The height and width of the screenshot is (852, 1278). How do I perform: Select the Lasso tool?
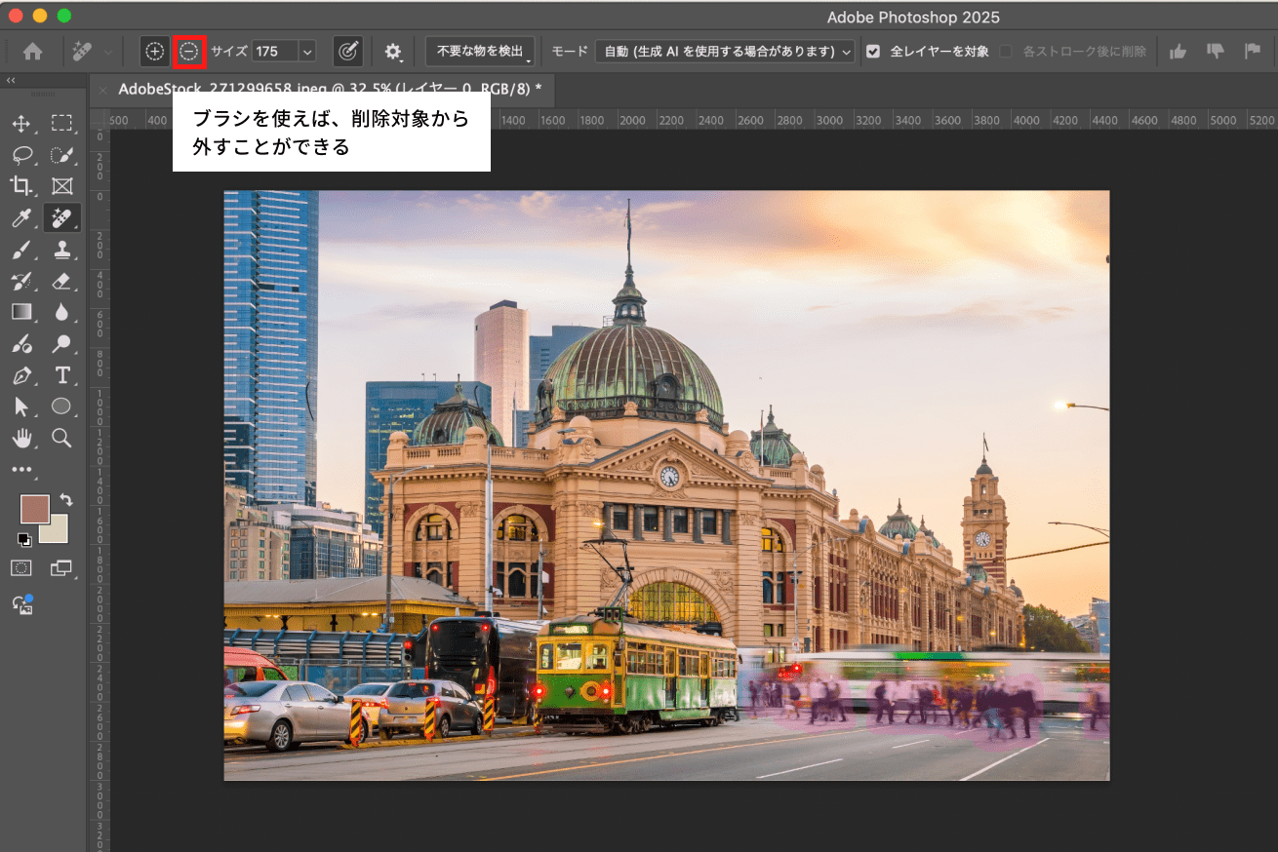pos(22,154)
